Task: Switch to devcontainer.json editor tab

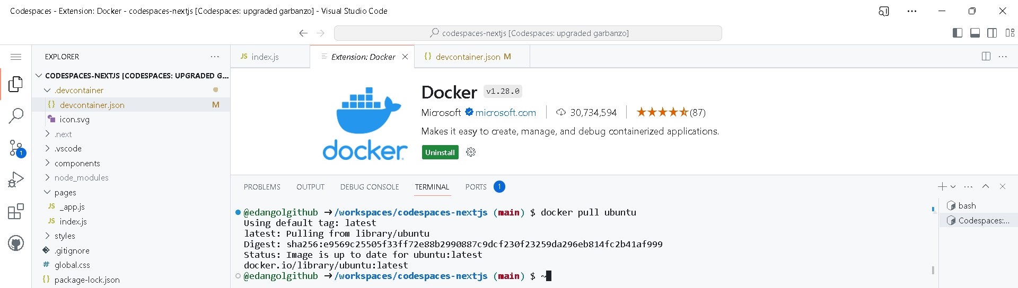Action: pos(472,57)
